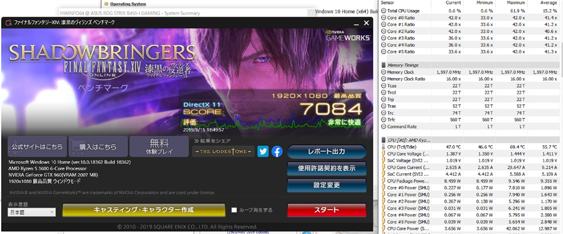This screenshot has width=563, height=234.
Task: Click the lightning icon beside CPU Core Voltage
Action: pos(384,154)
